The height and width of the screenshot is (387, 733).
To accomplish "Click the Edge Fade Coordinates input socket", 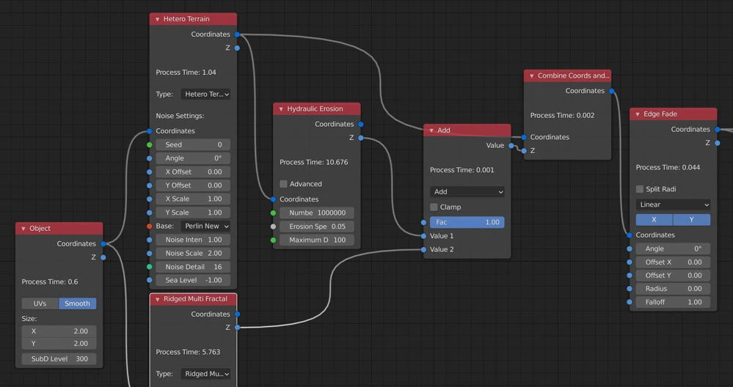I will [630, 235].
